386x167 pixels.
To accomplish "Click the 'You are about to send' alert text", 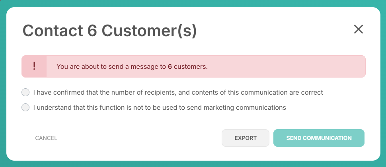I will click(x=132, y=66).
